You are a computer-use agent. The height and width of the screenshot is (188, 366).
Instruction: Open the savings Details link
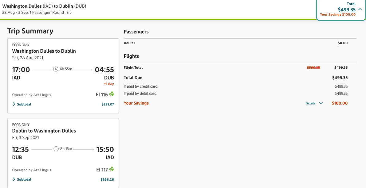coord(310,103)
